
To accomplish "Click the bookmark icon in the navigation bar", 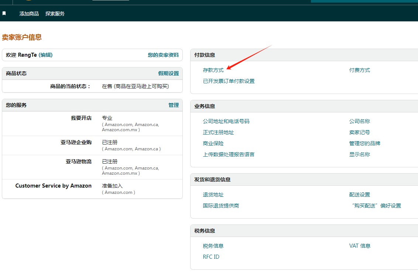I will (x=4, y=13).
